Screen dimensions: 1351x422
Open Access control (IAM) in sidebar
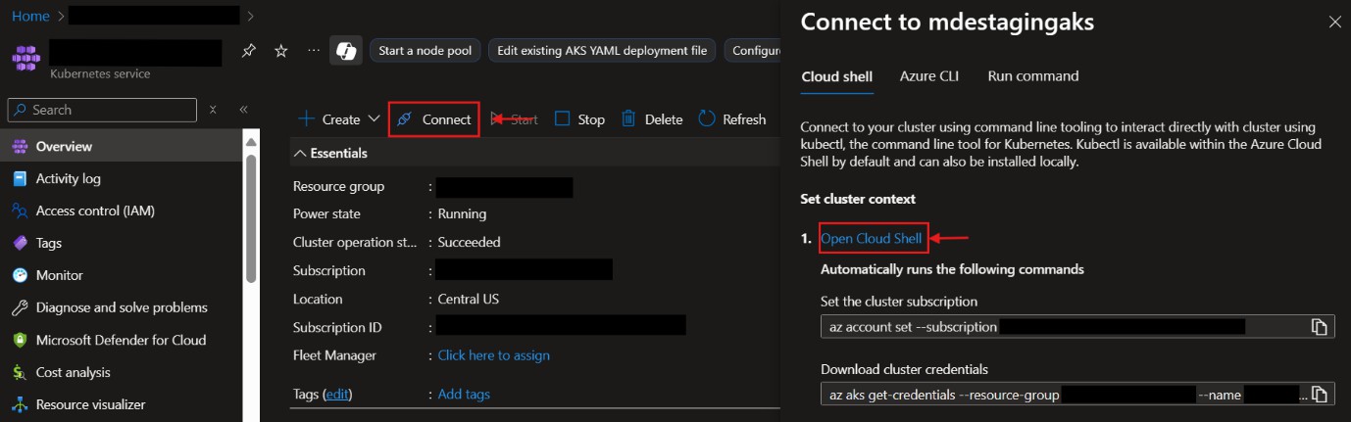[x=95, y=211]
